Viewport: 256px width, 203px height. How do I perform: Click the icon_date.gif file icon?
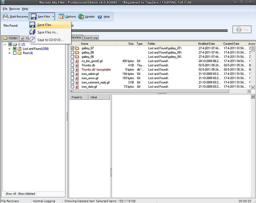[x=77, y=87]
